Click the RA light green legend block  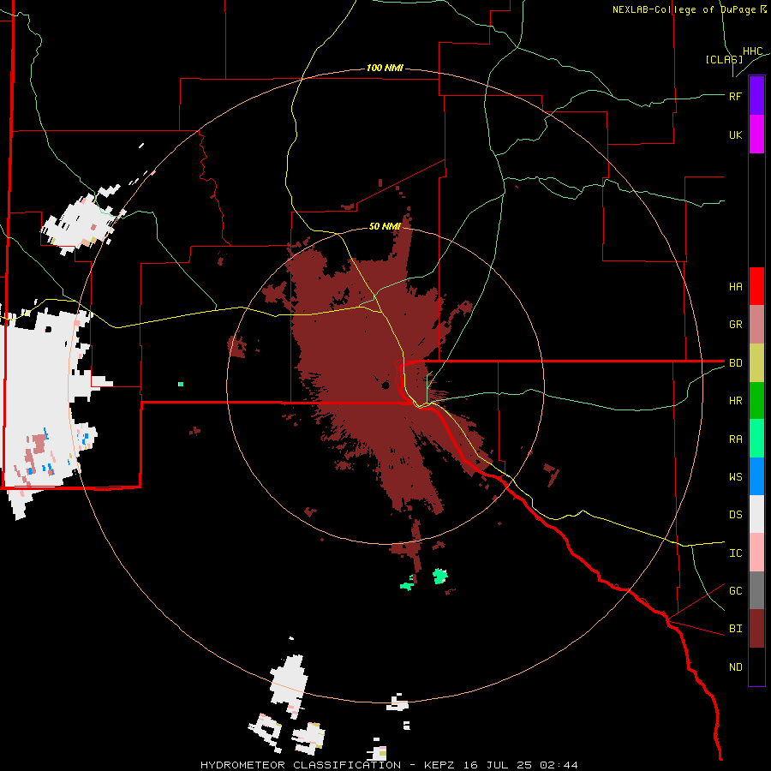756,439
